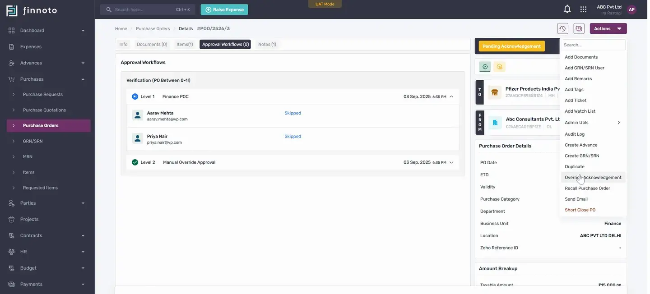Open the Purchase Orders breadcrumb link

tap(153, 28)
